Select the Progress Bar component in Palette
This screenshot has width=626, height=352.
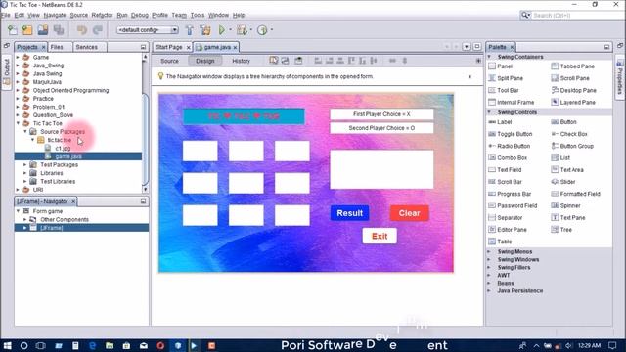click(x=510, y=194)
